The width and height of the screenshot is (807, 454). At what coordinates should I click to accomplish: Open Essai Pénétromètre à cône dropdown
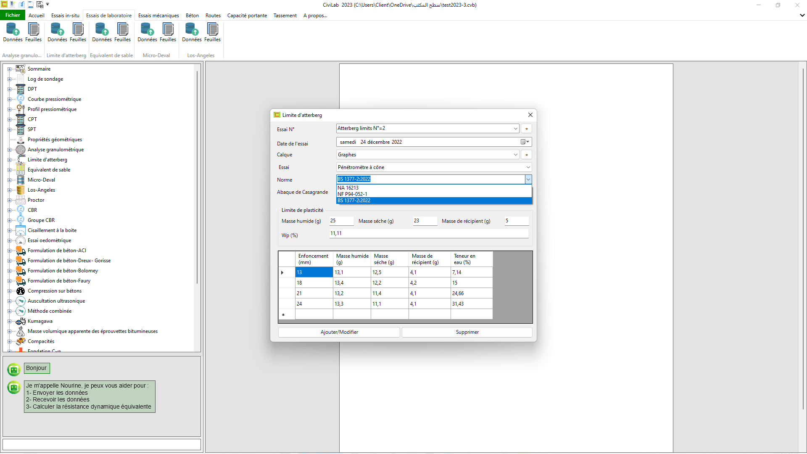click(x=528, y=167)
